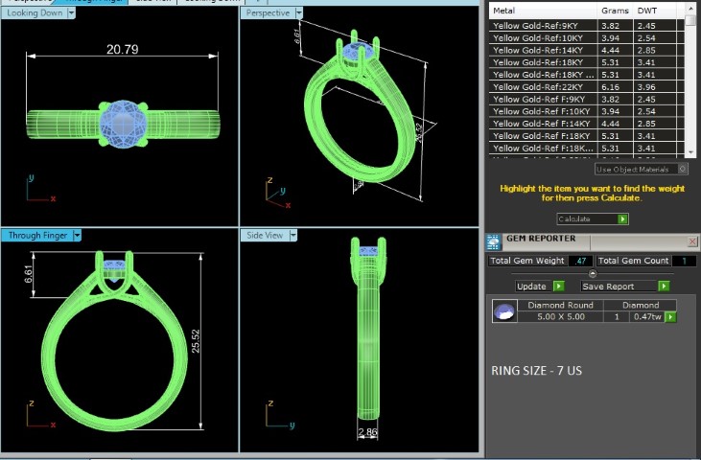Click the green arrow beside Calculate

(x=622, y=218)
